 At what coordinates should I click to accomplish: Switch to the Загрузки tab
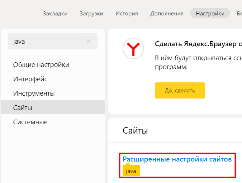pyautogui.click(x=91, y=14)
